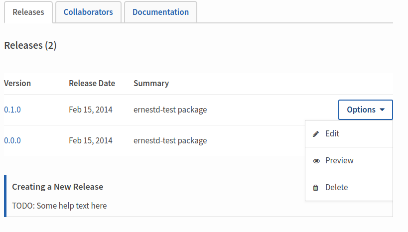This screenshot has width=408, height=232.
Task: Click the Release Date column header
Action: [x=92, y=83]
